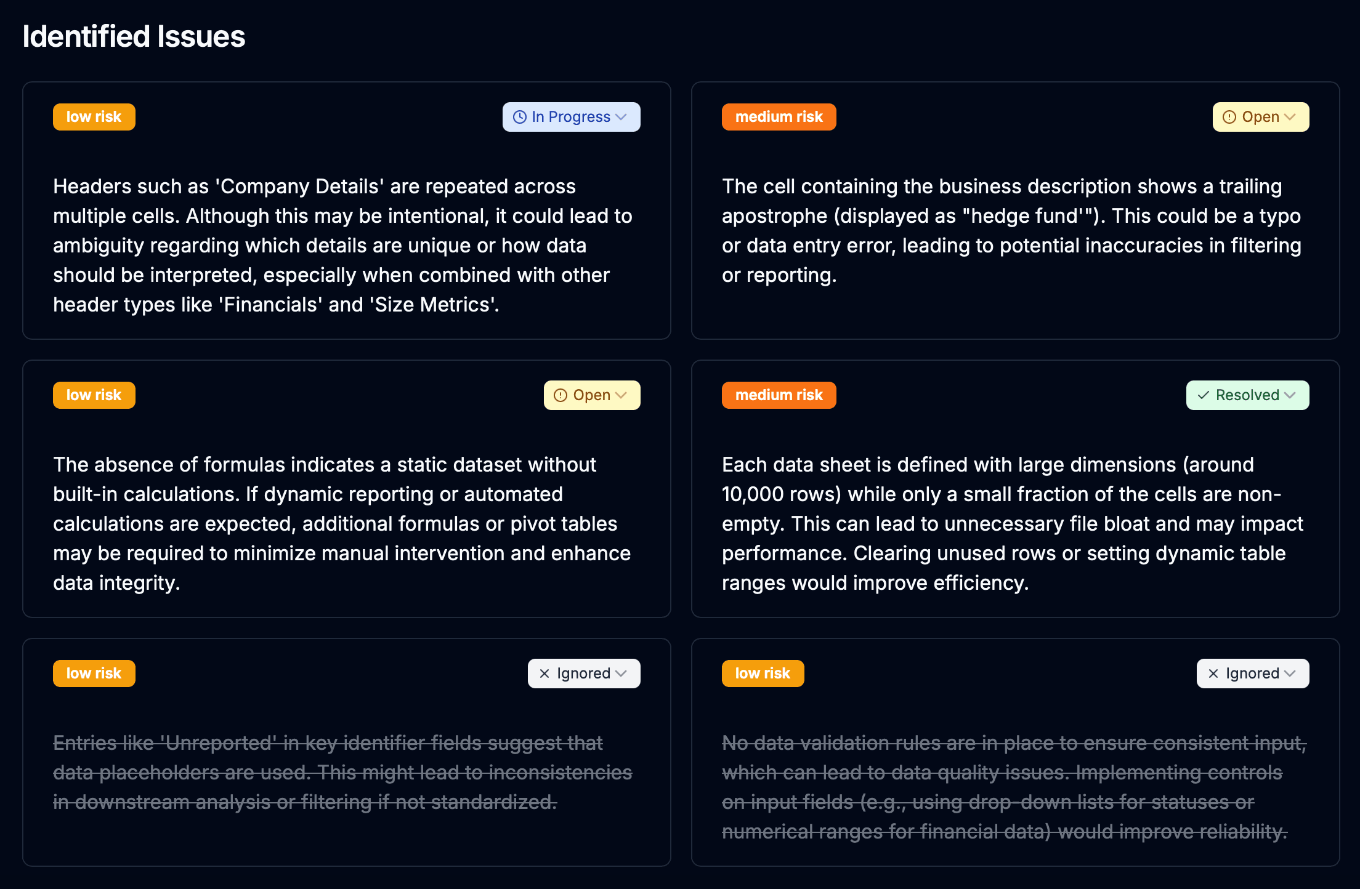Click the issue text about trailing apostrophe

point(1011,231)
